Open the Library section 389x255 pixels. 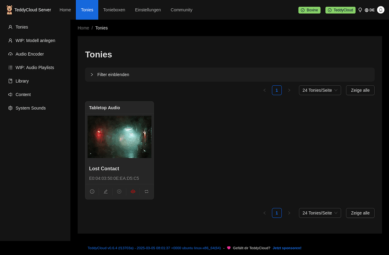(x=22, y=81)
